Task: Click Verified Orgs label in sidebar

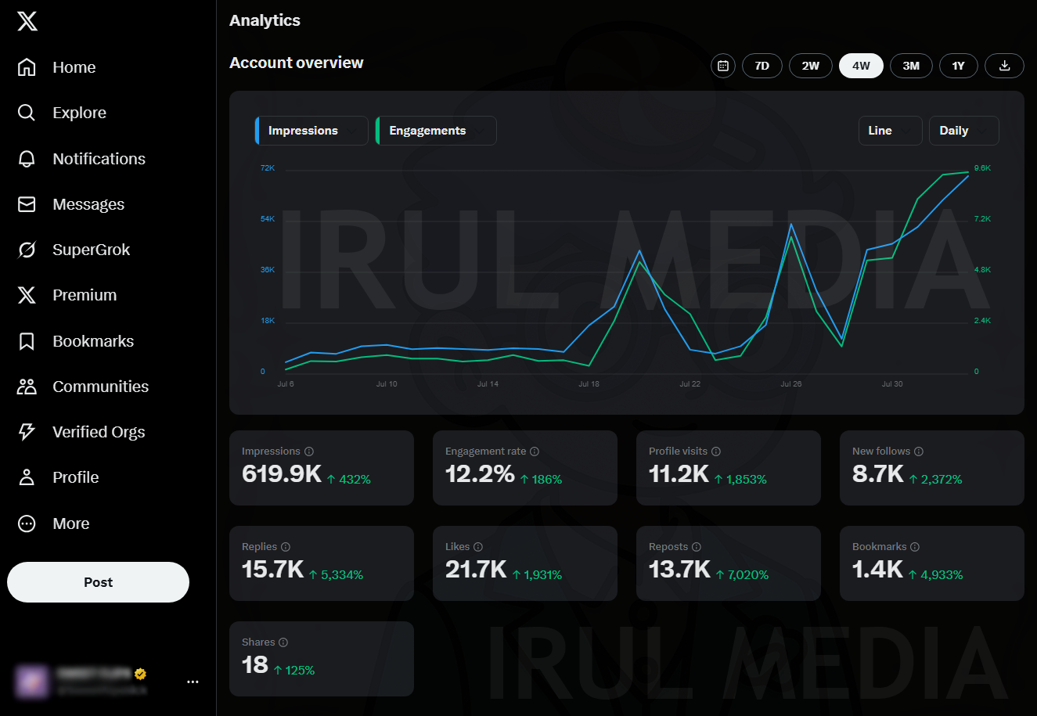Action: (99, 432)
